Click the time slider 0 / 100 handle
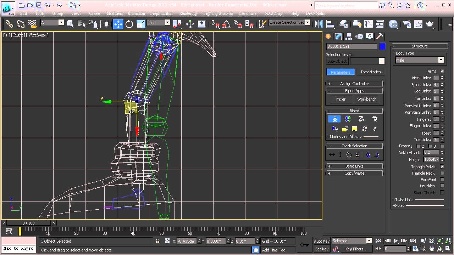The width and height of the screenshot is (454, 255). tap(29, 223)
